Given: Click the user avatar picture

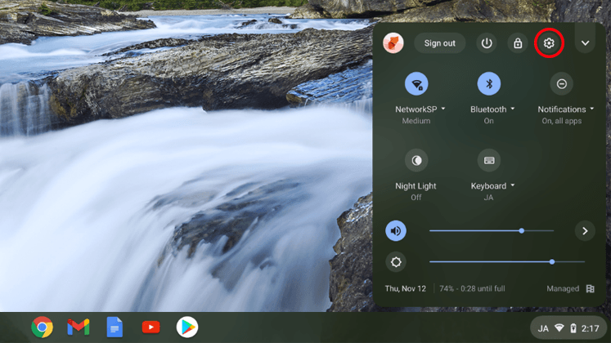Looking at the screenshot, I should [393, 43].
